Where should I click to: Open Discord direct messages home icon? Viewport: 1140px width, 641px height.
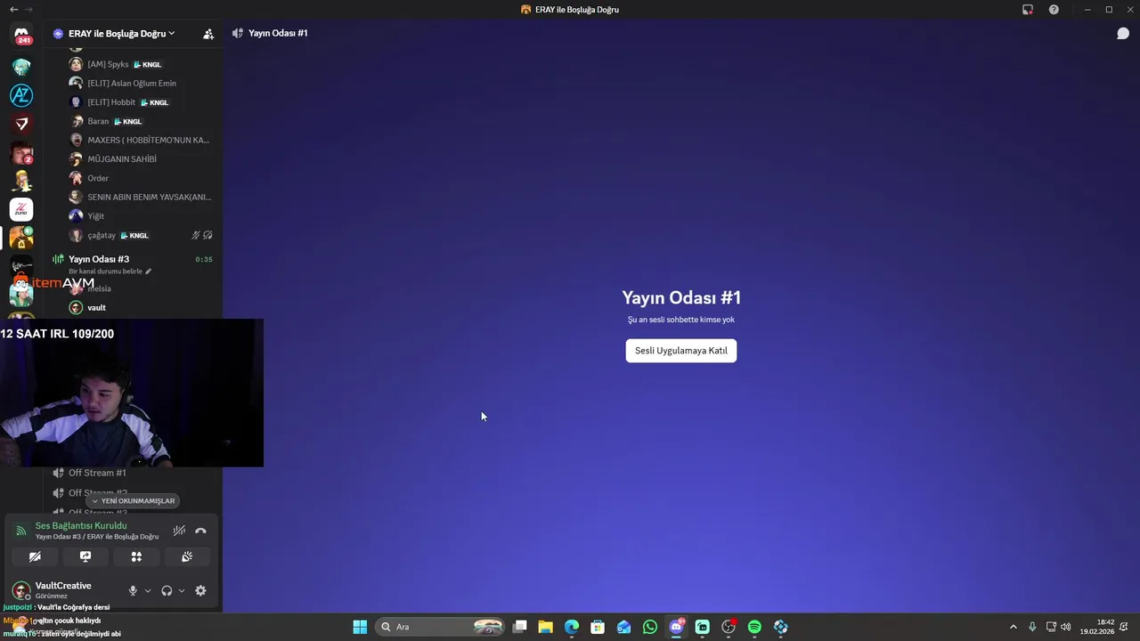point(21,36)
